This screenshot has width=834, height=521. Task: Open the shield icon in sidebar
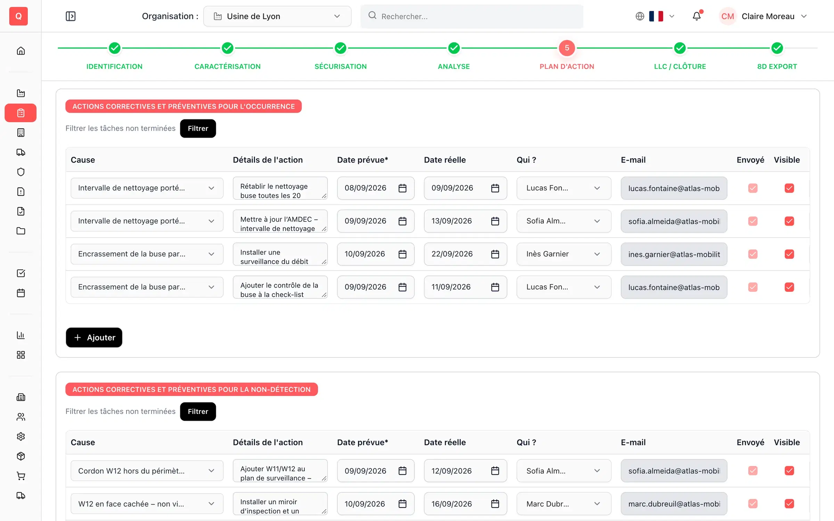coord(21,172)
